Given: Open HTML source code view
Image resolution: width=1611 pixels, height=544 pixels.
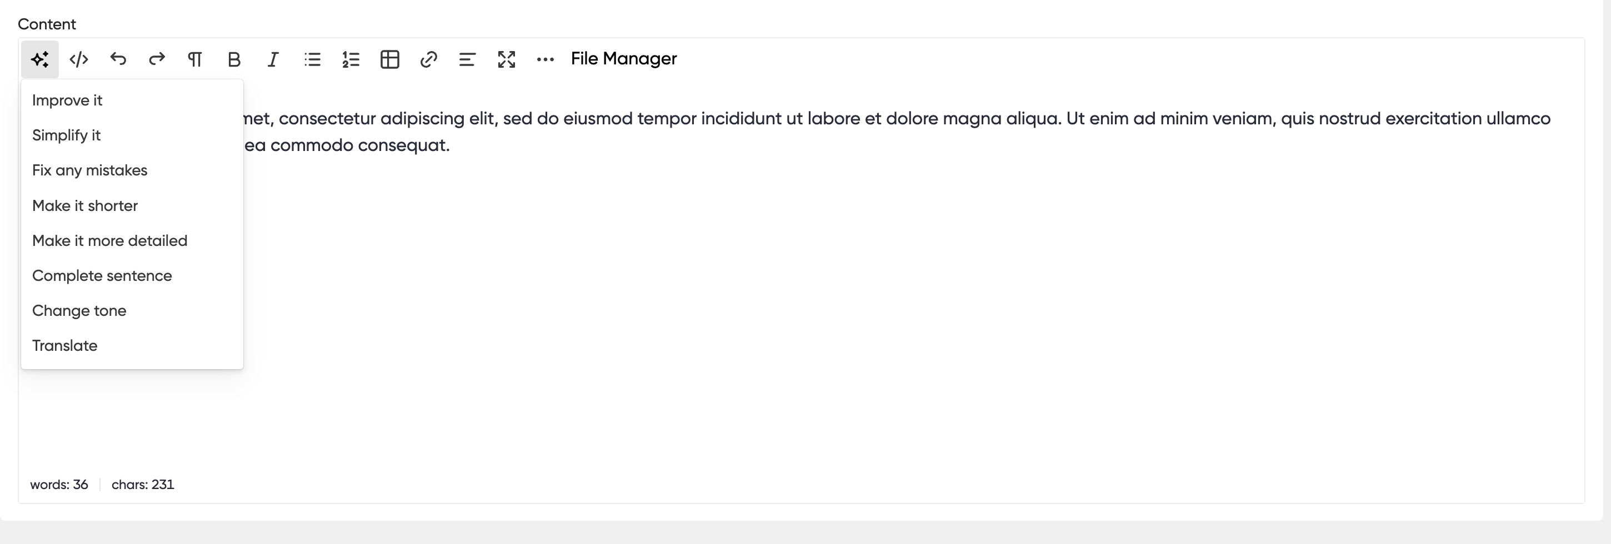Looking at the screenshot, I should 79,59.
